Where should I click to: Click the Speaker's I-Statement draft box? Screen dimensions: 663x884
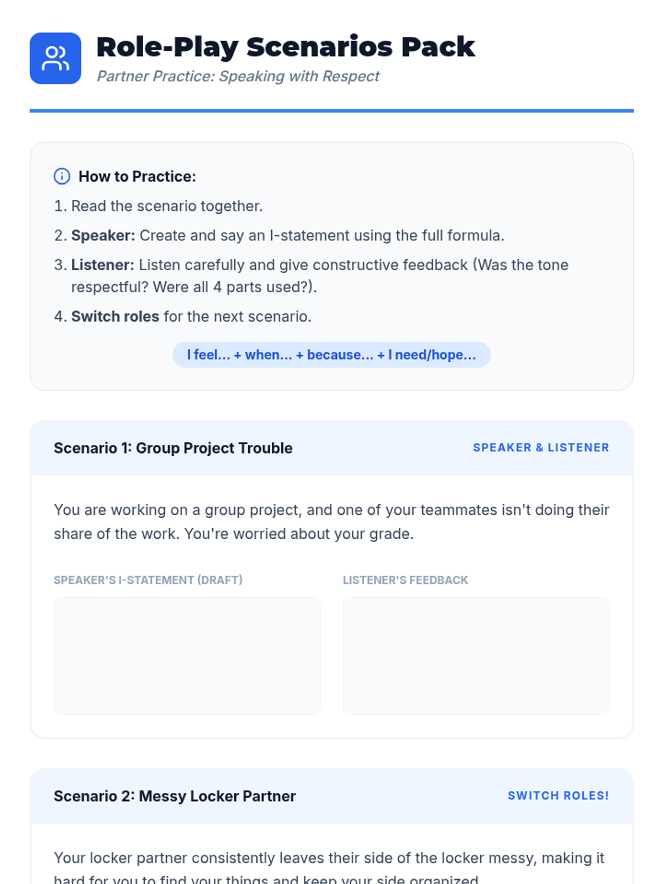pos(187,656)
